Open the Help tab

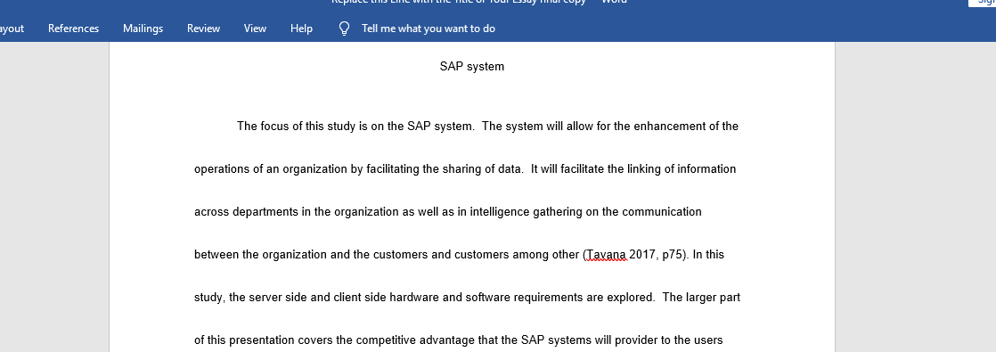301,29
